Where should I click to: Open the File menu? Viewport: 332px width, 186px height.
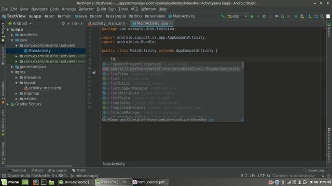(5, 9)
